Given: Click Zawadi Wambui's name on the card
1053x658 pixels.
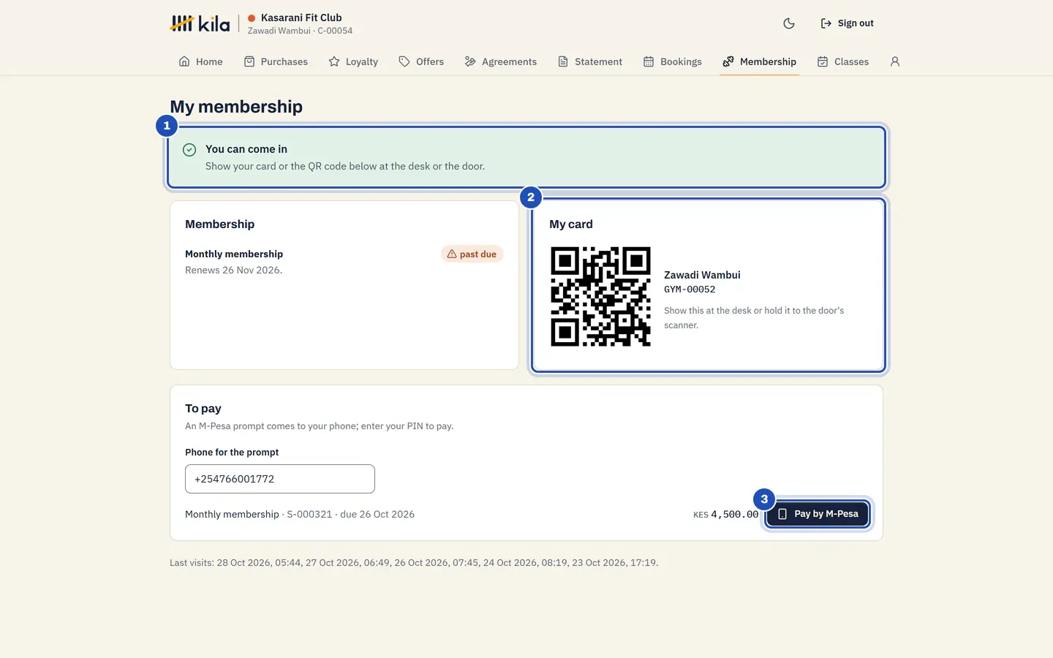Looking at the screenshot, I should pos(702,275).
